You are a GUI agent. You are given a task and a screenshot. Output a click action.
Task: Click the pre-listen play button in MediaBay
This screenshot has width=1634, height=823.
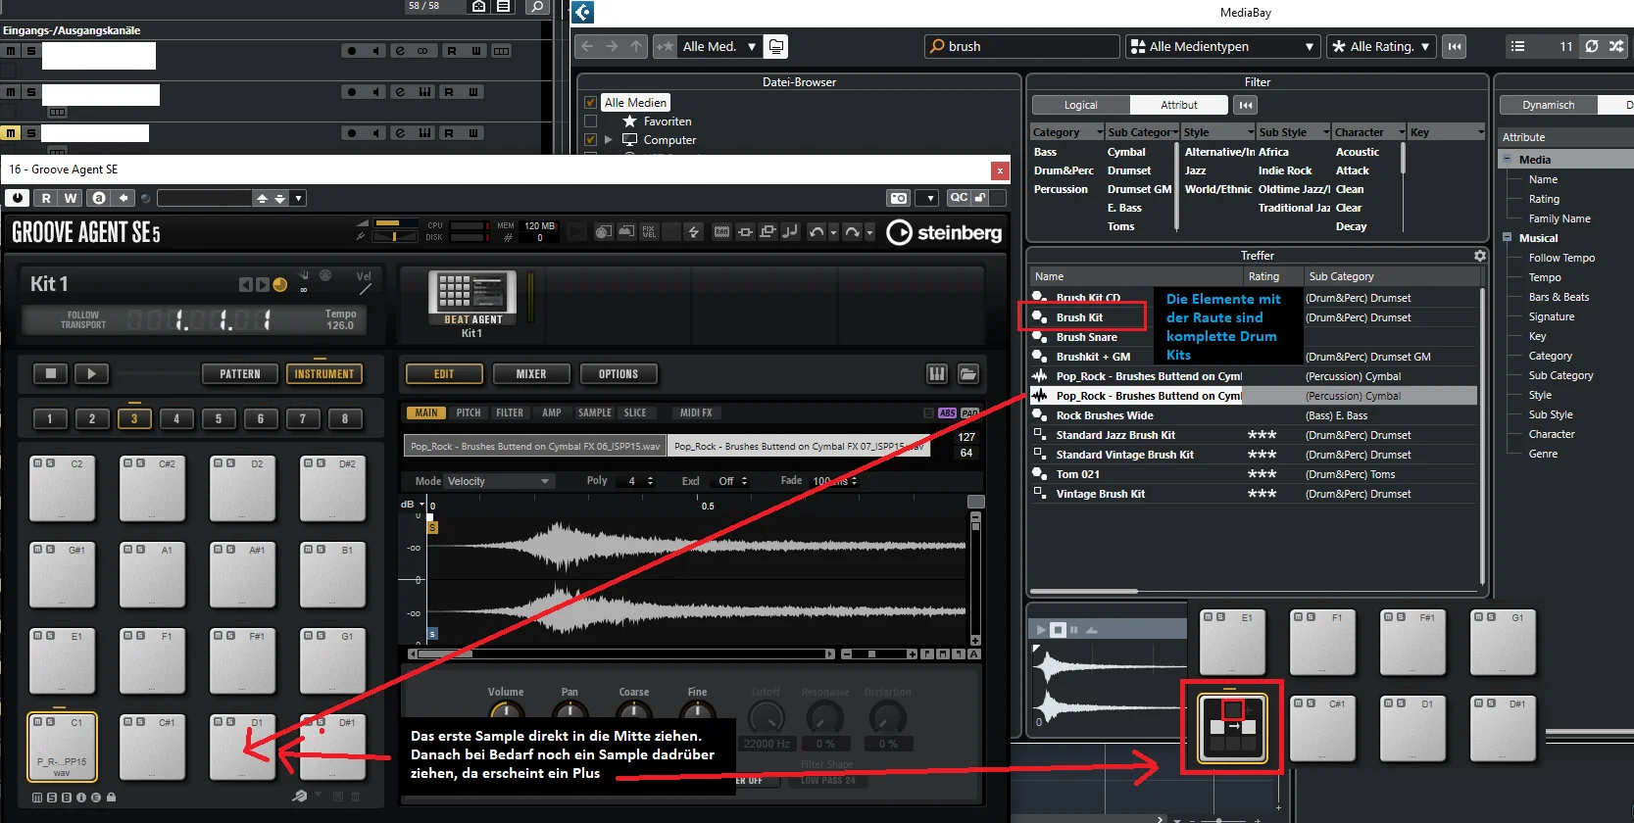tap(1040, 630)
